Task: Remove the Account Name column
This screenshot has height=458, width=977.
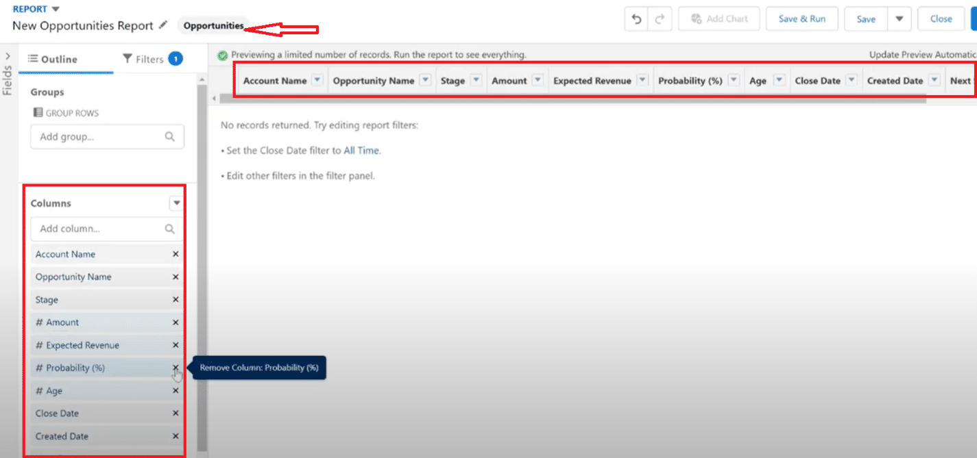Action: [176, 254]
